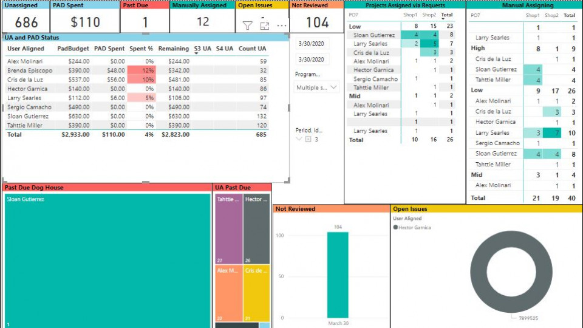
Task: Collapse the High group in Manual Assigning
Action: [x=478, y=48]
